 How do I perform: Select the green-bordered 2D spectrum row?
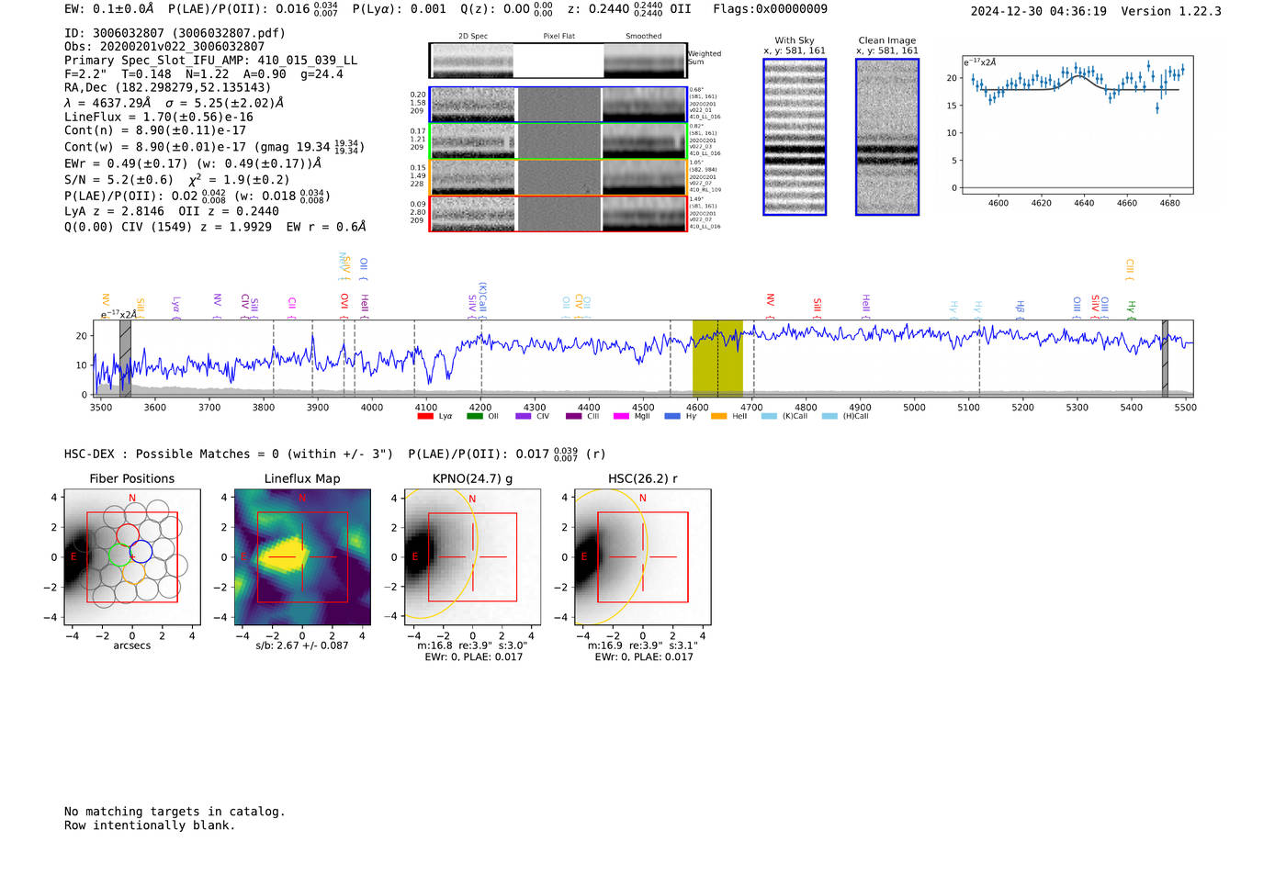(x=558, y=141)
